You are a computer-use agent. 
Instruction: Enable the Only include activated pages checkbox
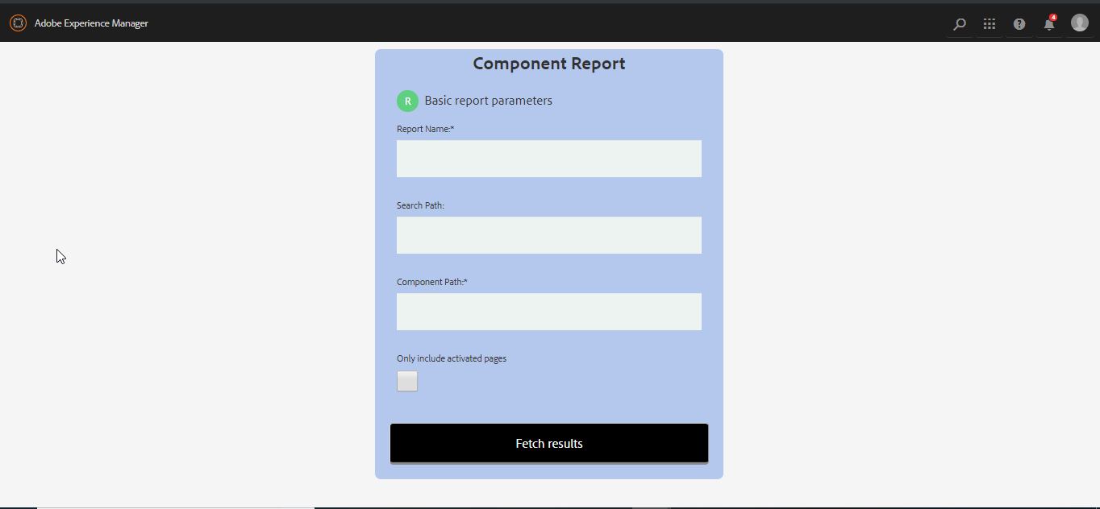[406, 381]
